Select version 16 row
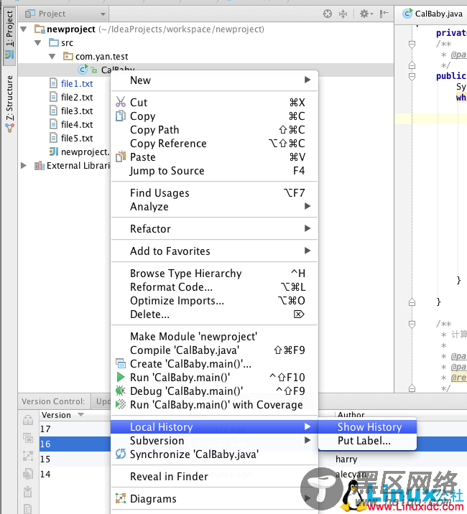 tap(75, 444)
